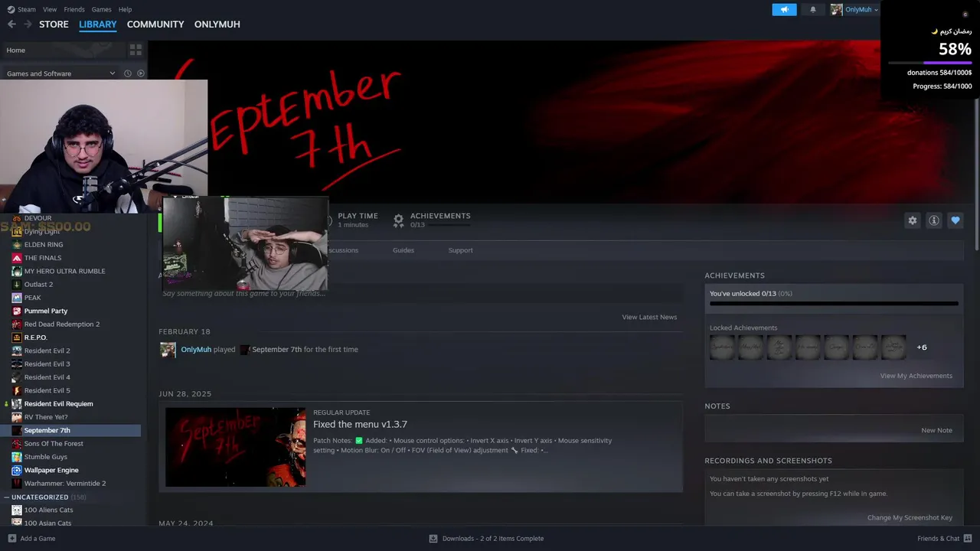Click the Add a Game plus icon
The width and height of the screenshot is (980, 551).
[x=11, y=538]
